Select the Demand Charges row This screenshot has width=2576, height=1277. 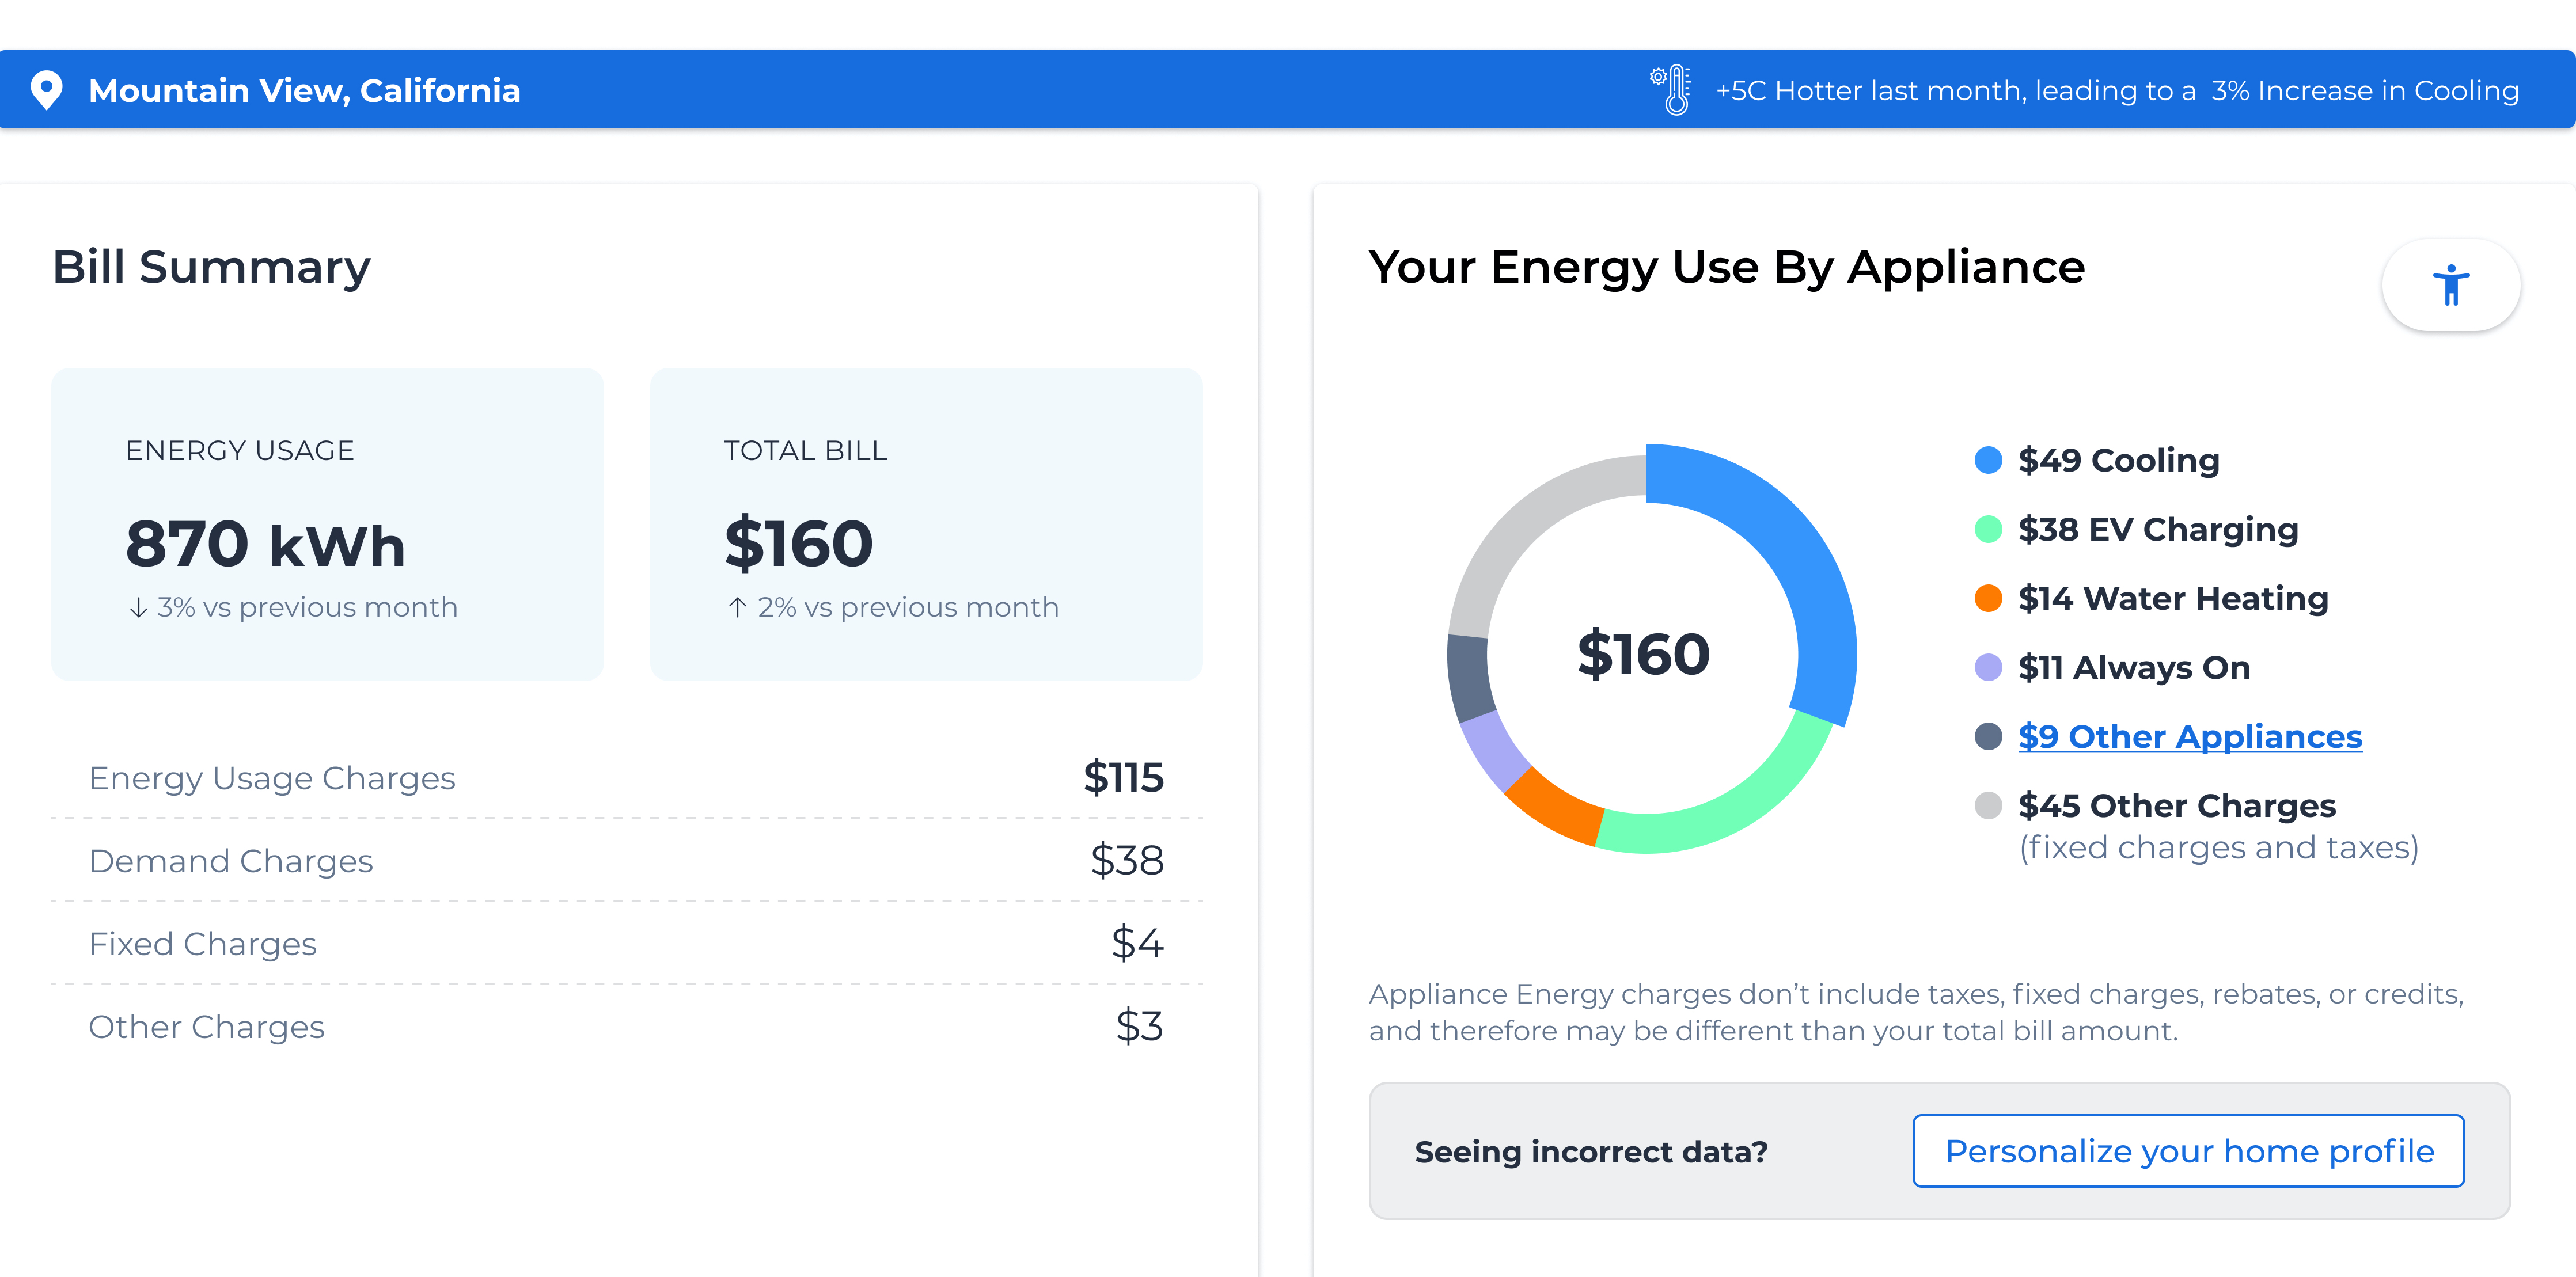coord(626,861)
